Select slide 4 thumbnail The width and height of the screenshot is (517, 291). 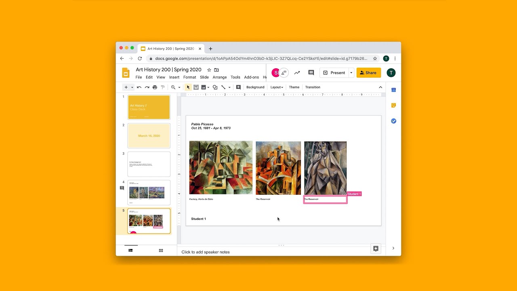(149, 192)
